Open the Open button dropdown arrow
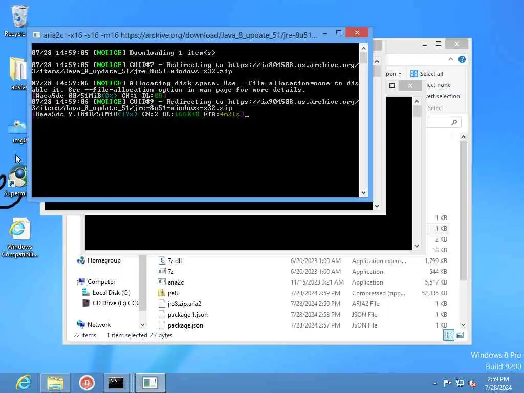524x393 pixels. pyautogui.click(x=400, y=74)
